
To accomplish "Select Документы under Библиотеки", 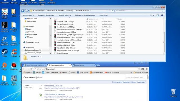I will pos(30,32).
